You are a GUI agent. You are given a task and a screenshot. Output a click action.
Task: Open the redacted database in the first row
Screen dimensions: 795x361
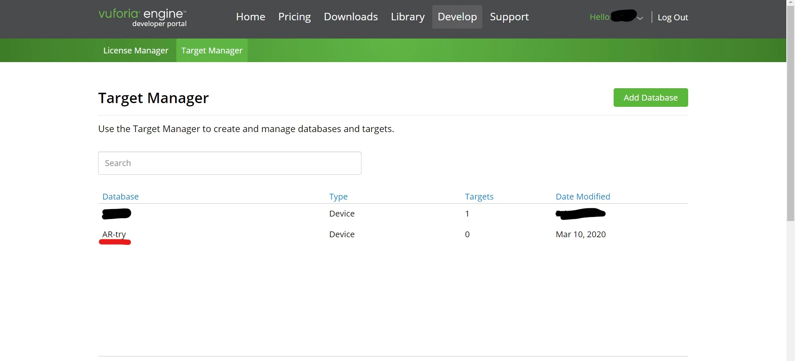click(116, 214)
